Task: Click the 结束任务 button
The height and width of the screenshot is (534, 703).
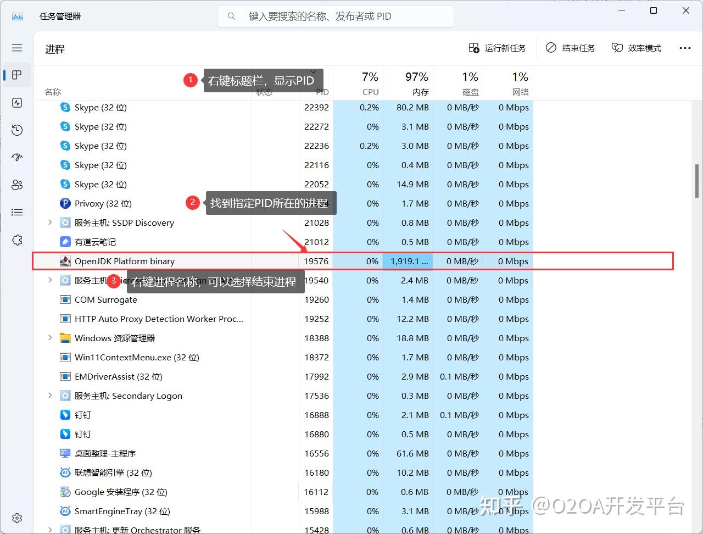Action: pos(570,48)
